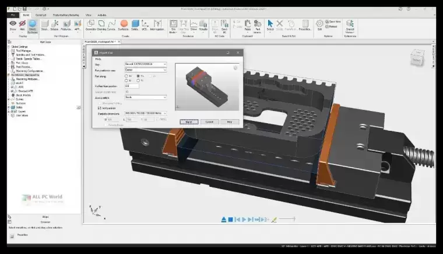Select the Y- part along radio button
Screen dimensions: 443x254
138,81
